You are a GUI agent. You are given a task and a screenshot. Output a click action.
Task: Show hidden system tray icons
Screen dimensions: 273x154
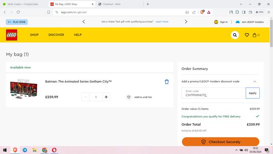tap(236, 150)
